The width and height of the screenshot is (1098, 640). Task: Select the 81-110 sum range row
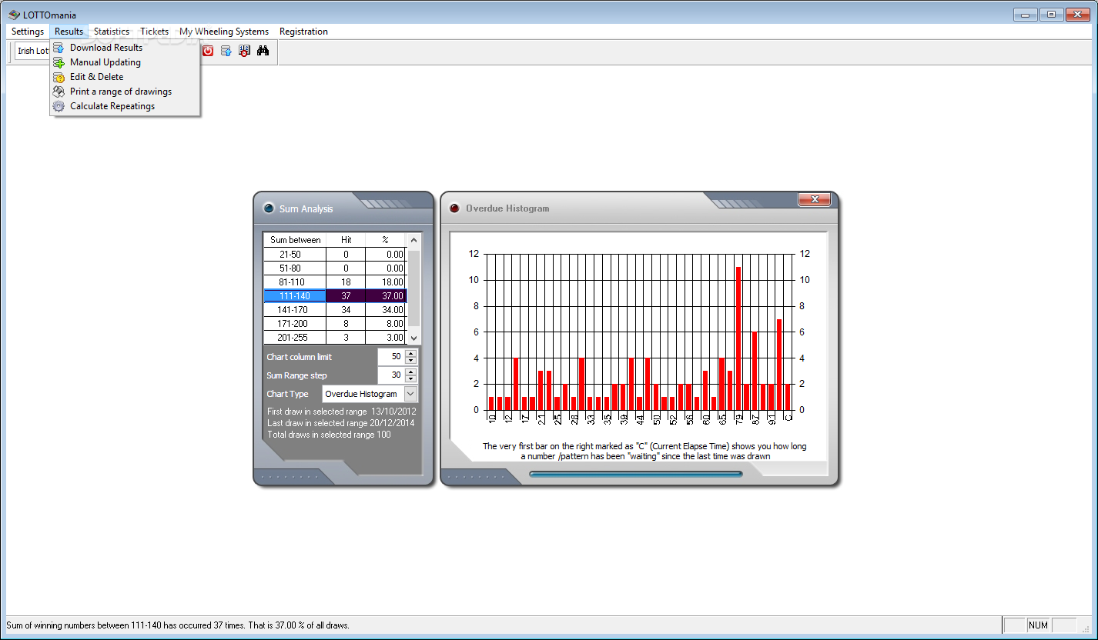335,282
